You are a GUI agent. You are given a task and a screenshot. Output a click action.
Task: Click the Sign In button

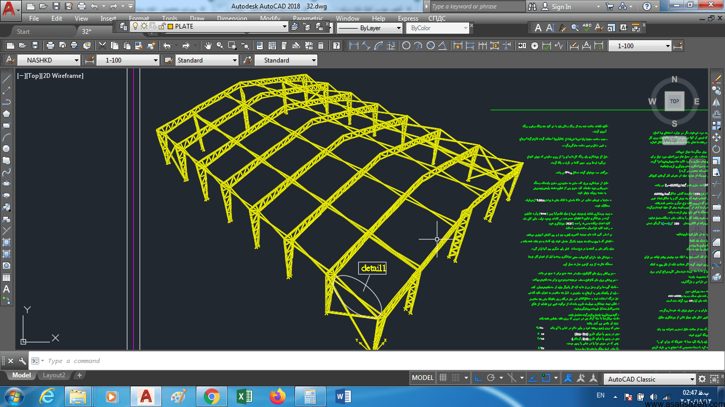[x=561, y=6]
